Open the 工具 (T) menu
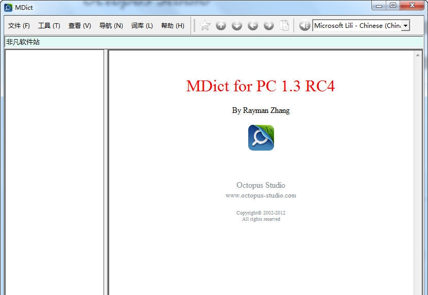This screenshot has height=295, width=428. click(x=49, y=26)
